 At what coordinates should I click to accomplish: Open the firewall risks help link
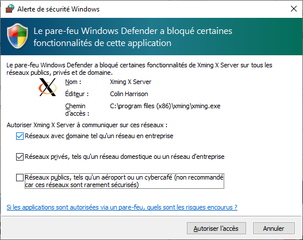(x=122, y=207)
